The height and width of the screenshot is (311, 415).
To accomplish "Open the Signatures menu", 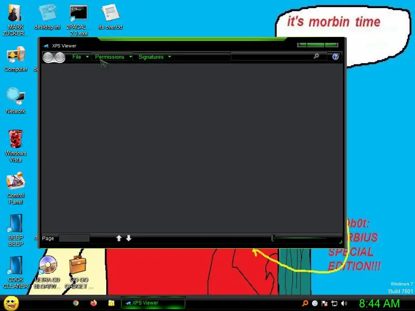I will 151,57.
